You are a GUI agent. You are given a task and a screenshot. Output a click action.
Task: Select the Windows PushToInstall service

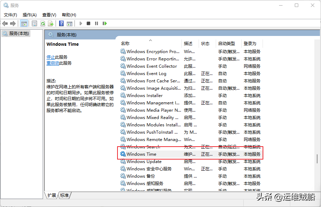point(191,132)
